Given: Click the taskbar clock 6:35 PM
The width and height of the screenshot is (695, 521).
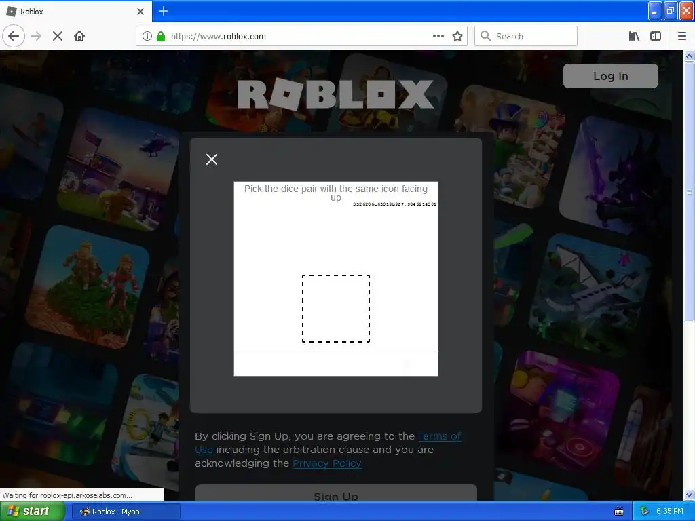Looking at the screenshot, I should point(670,512).
